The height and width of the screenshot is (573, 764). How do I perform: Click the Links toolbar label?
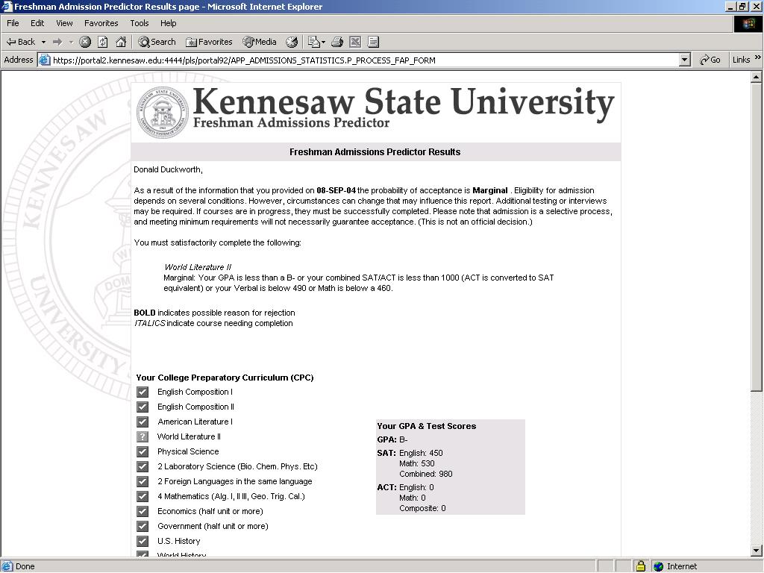coord(741,60)
